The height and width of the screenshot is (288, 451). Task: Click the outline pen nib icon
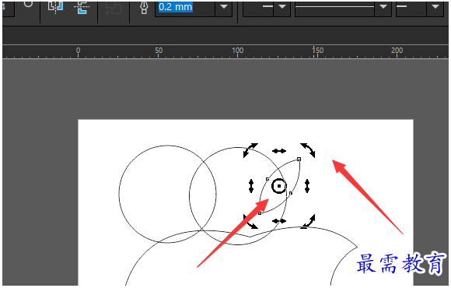tap(144, 7)
